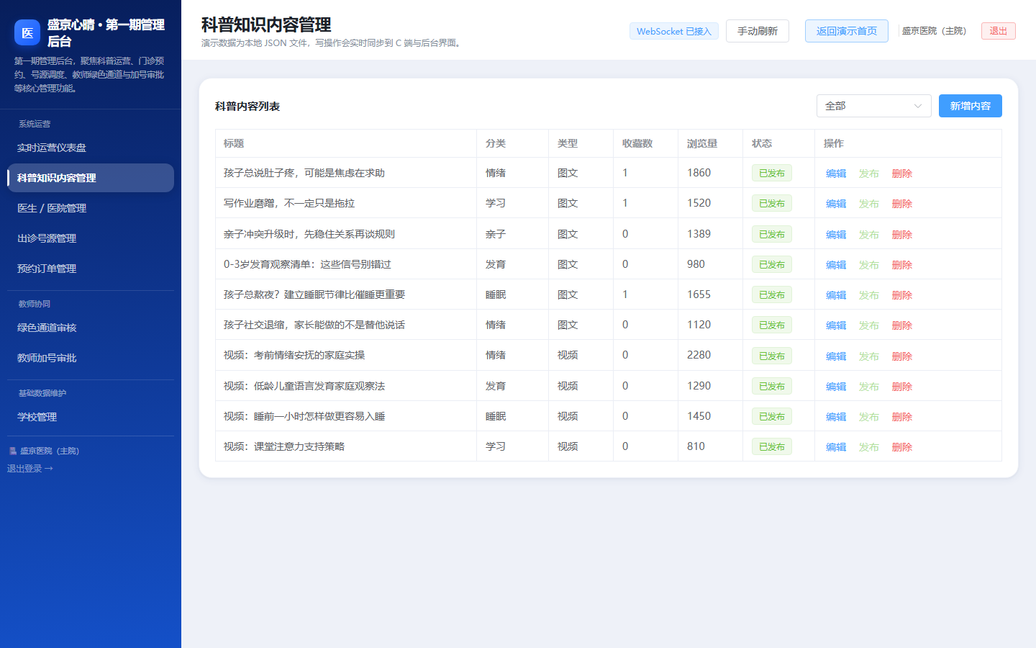The image size is (1036, 648).
Task: Delete the row 0-3岁发育观察清单
Action: (x=901, y=265)
